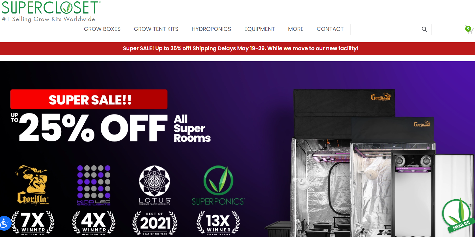Screen dimensions: 475x237
Task: Click the SUPER SALE!! red button
Action: [x=89, y=99]
